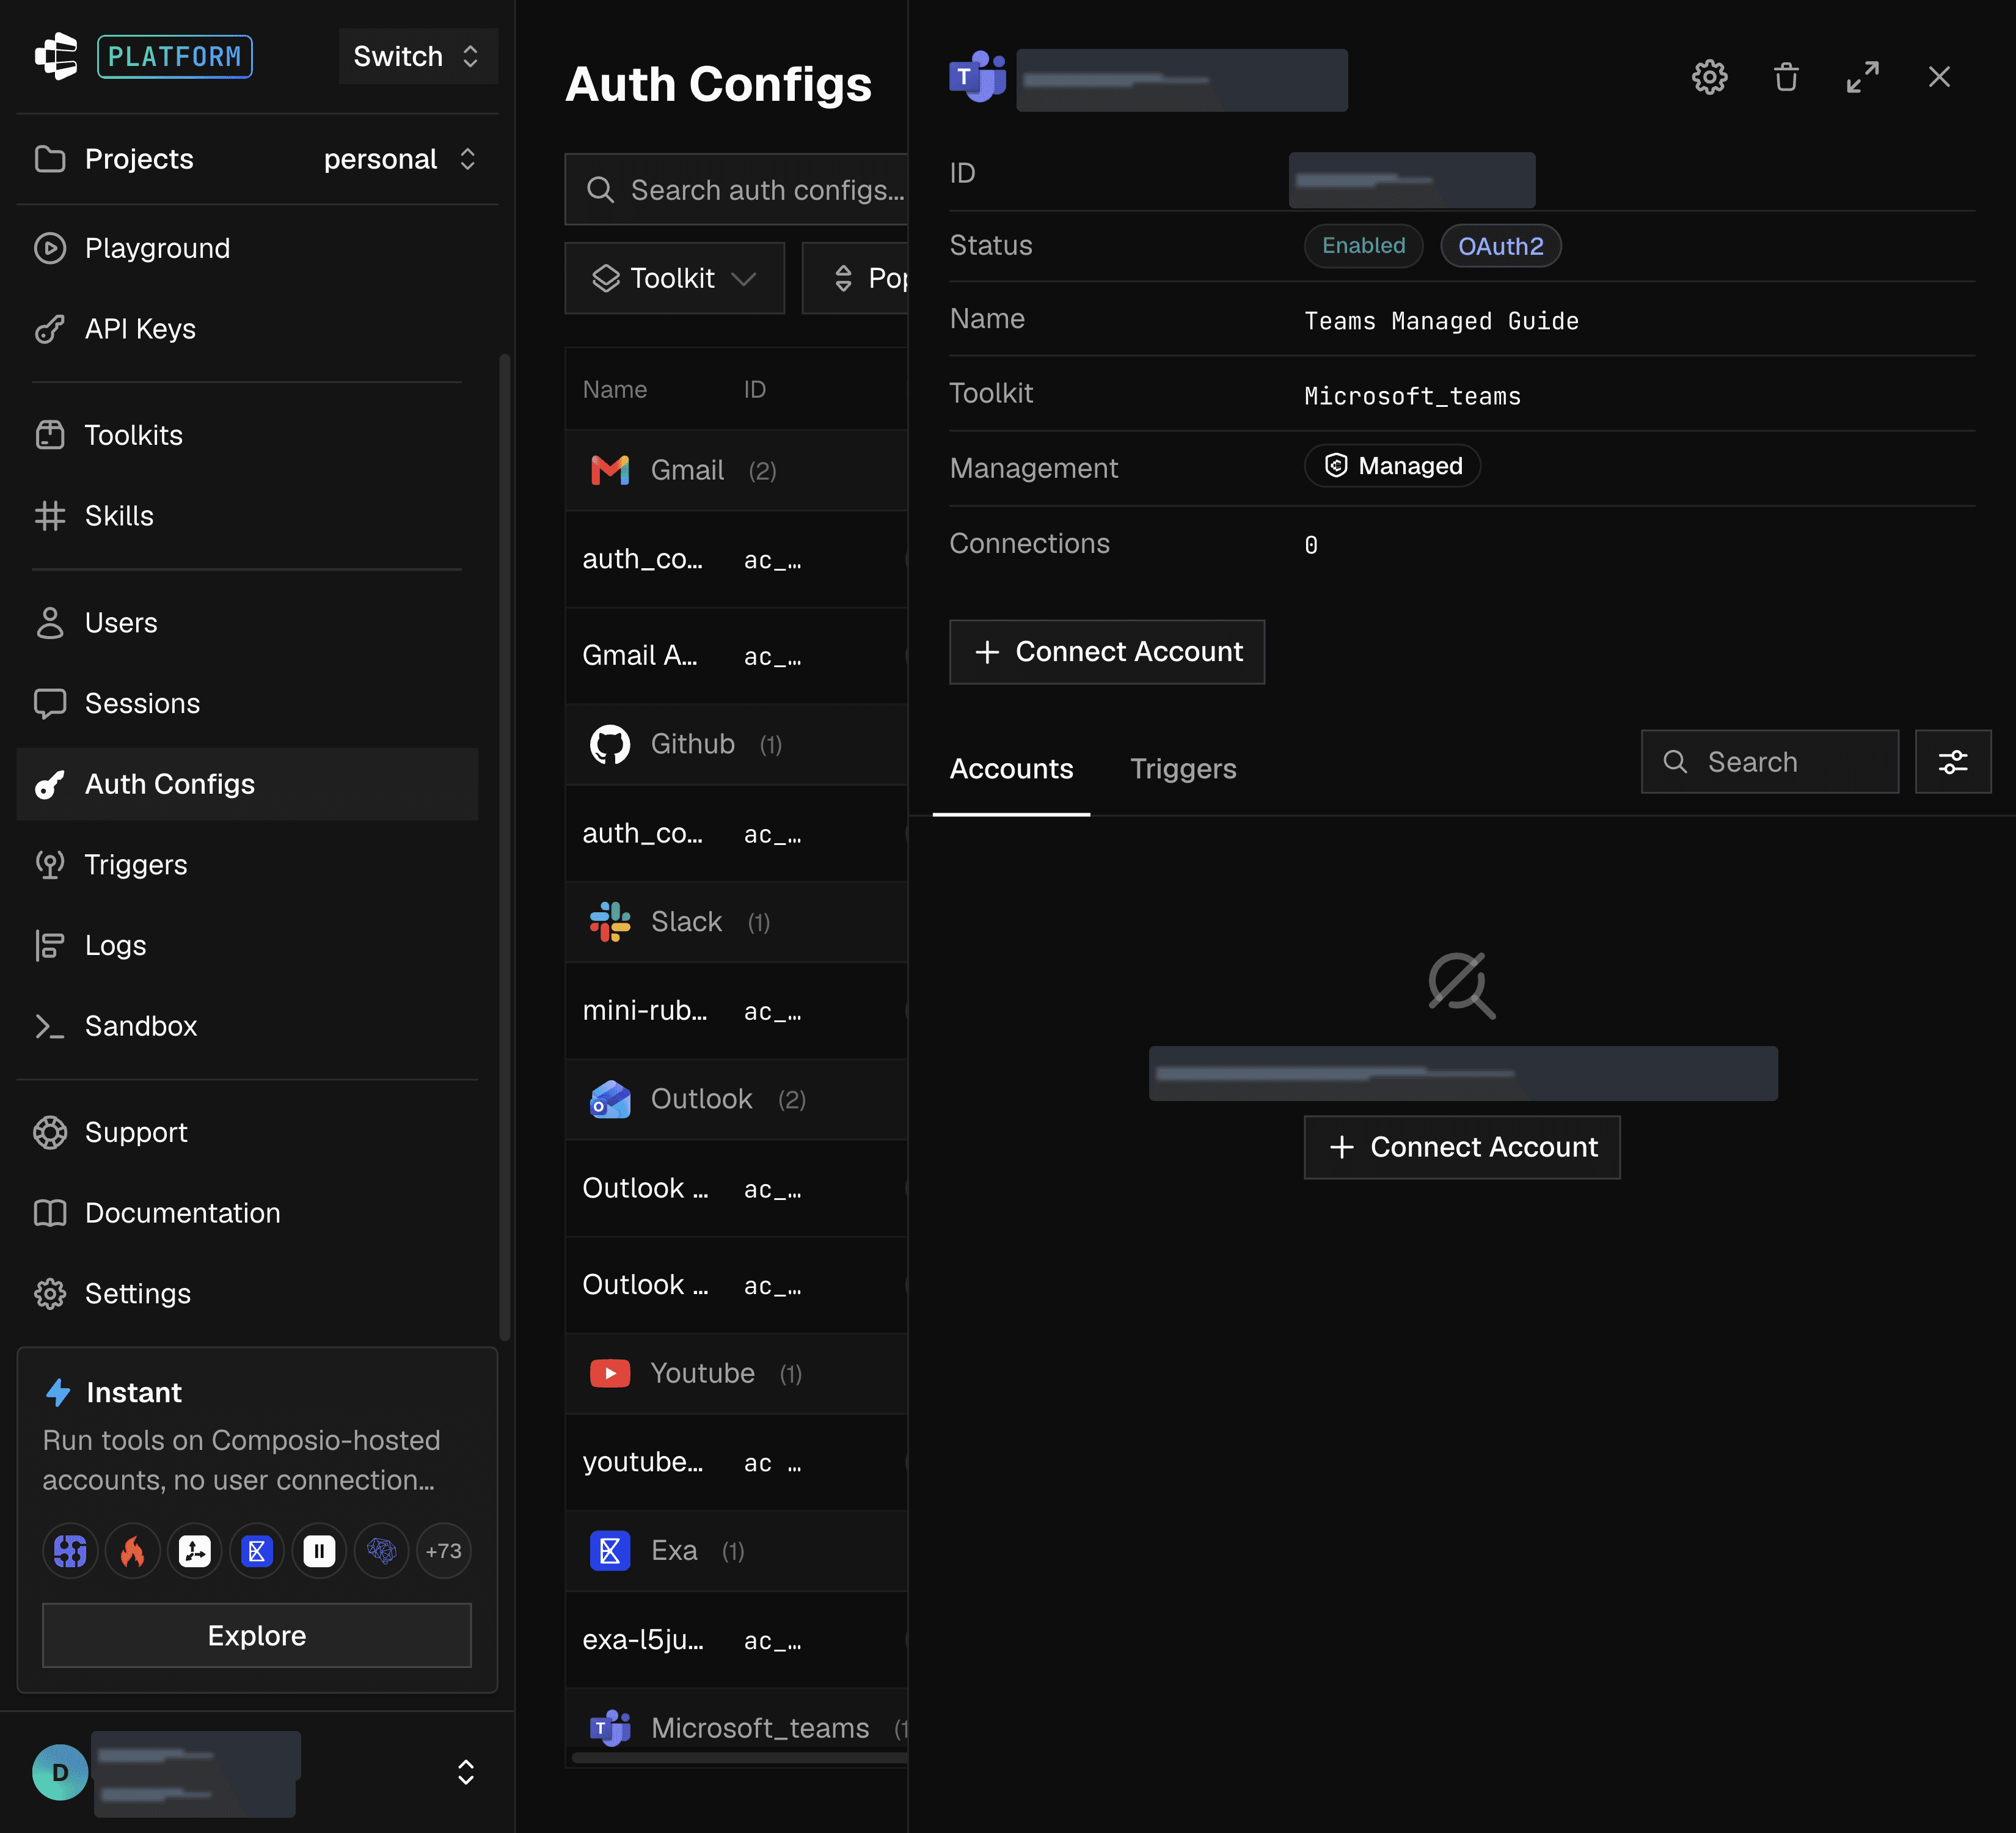Click Connect Account in empty accounts area
The width and height of the screenshot is (2016, 1833).
point(1462,1147)
